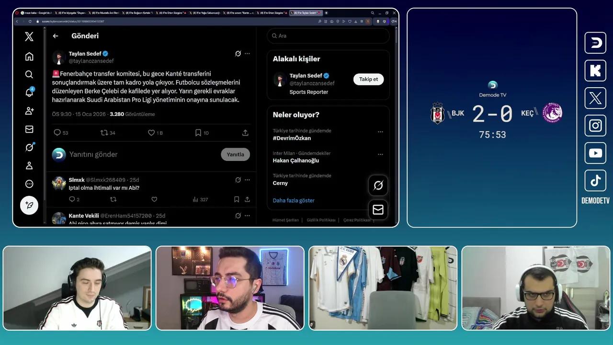The width and height of the screenshot is (613, 345).
Task: Open options for Hakan Çalhanoğlu trend
Action: point(380,154)
